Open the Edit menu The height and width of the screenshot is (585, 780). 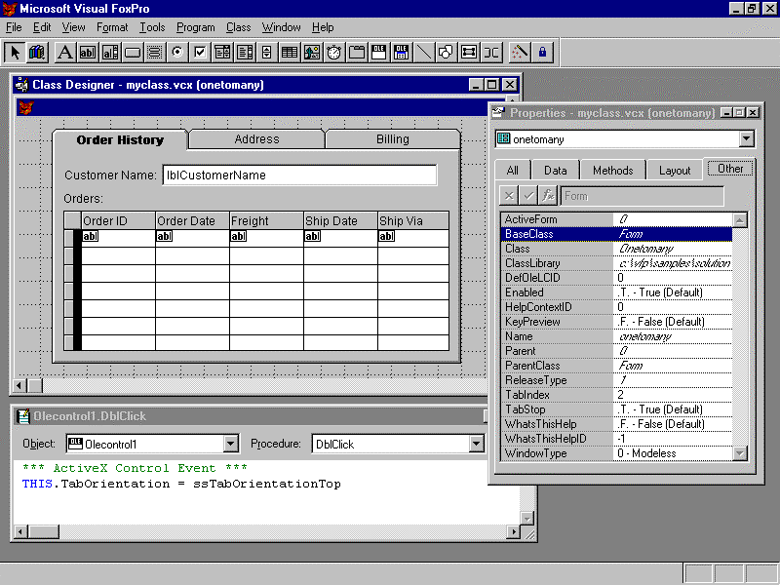pos(42,27)
